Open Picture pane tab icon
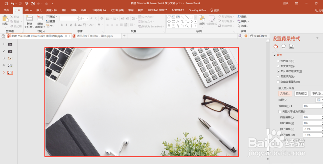This screenshot has height=164, width=323. tap(291, 46)
